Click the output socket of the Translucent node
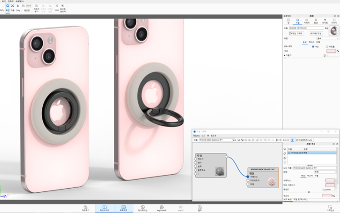The width and height of the screenshot is (340, 213). [x=226, y=157]
